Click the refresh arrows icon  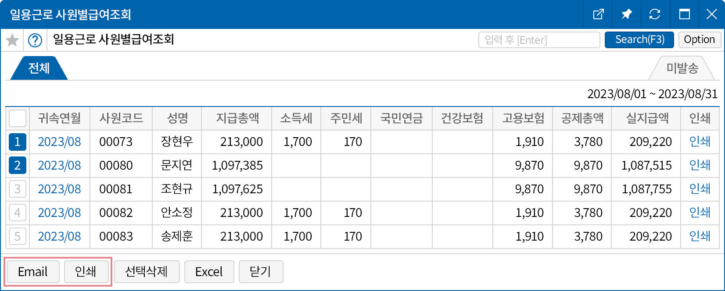(x=655, y=14)
